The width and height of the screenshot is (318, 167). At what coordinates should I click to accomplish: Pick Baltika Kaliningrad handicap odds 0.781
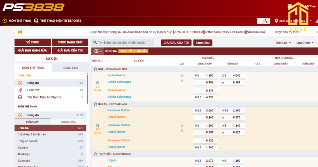(206, 83)
